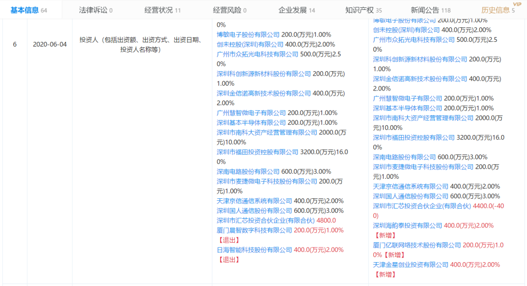The image size is (527, 286).
Task: Click 【新增】 tag under 深圳海韵泰投资有限公司
Action: click(x=385, y=235)
